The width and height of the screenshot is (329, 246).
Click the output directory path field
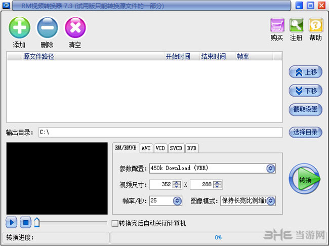159,132
